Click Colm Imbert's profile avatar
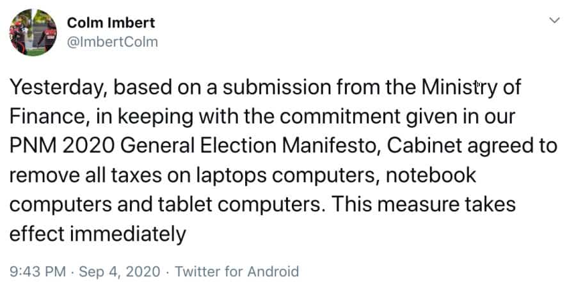The height and width of the screenshot is (295, 576). (33, 33)
